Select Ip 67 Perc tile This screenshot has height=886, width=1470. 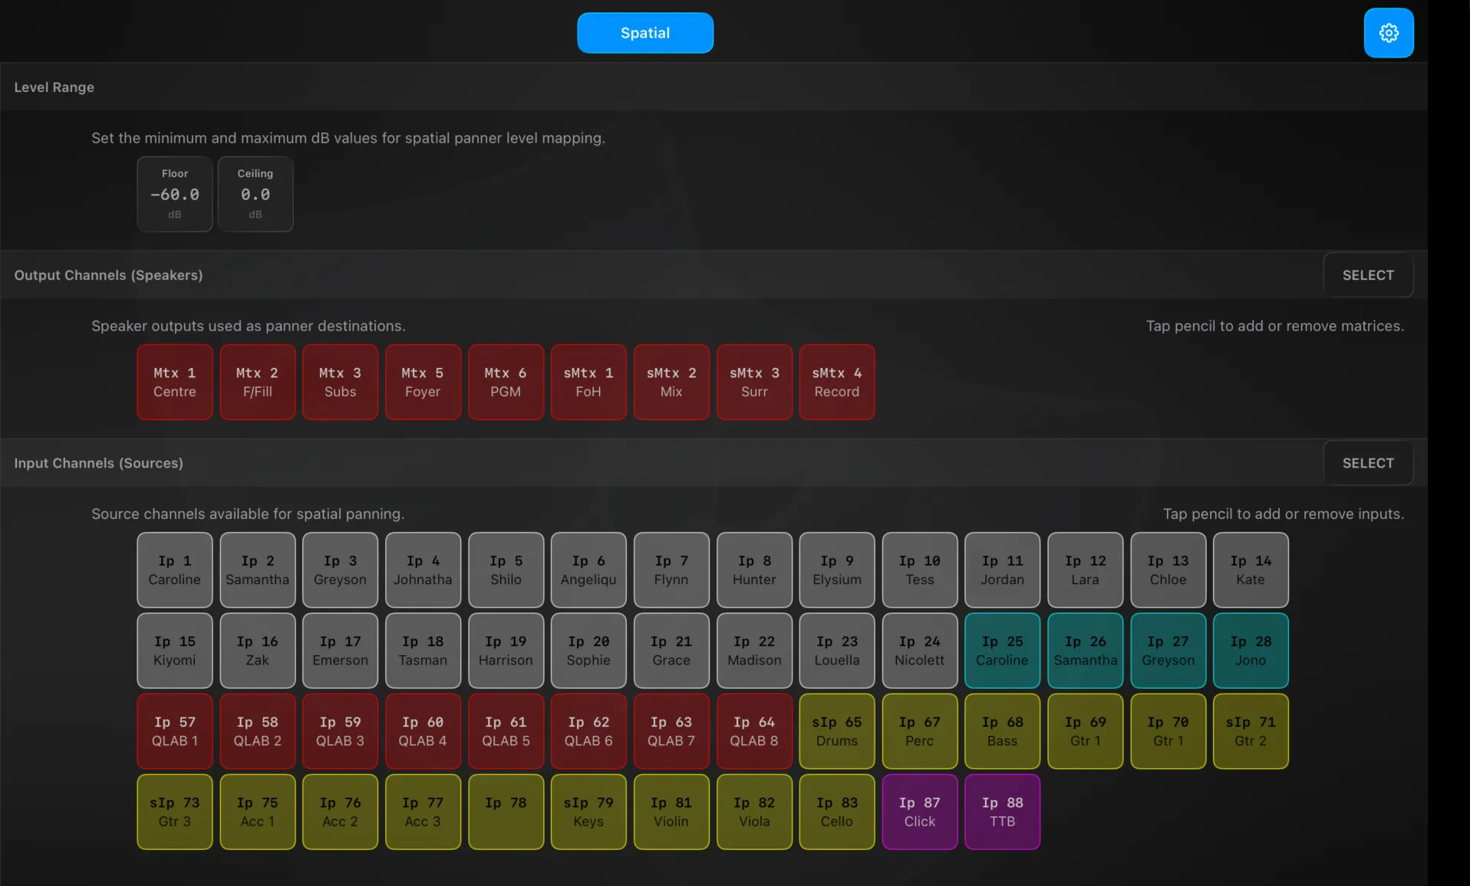[x=920, y=731]
